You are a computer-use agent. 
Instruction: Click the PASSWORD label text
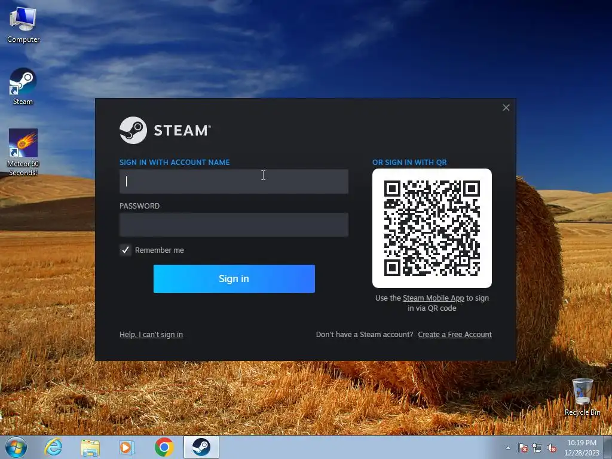139,206
